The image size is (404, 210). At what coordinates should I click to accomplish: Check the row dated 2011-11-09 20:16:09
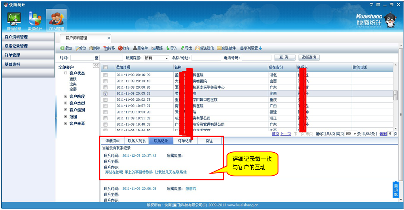[x=105, y=75]
